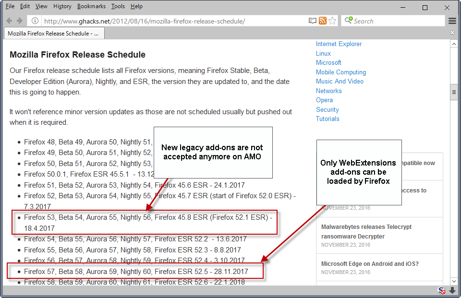Select the Mozilla Firefox Release Schedule tab
This screenshot has height=298, width=461.
[x=54, y=34]
